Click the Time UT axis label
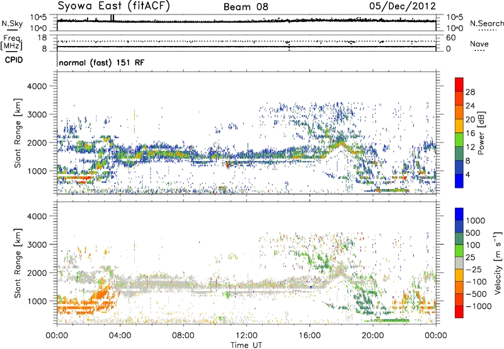 (246, 345)
